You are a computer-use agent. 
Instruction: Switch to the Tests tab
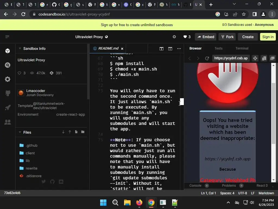click(x=219, y=48)
